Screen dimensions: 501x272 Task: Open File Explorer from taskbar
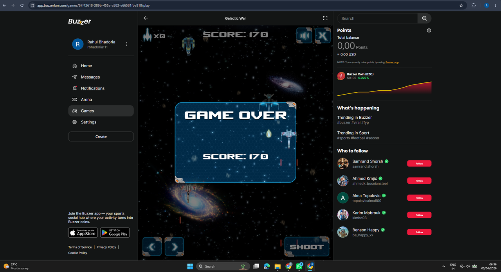click(278, 266)
